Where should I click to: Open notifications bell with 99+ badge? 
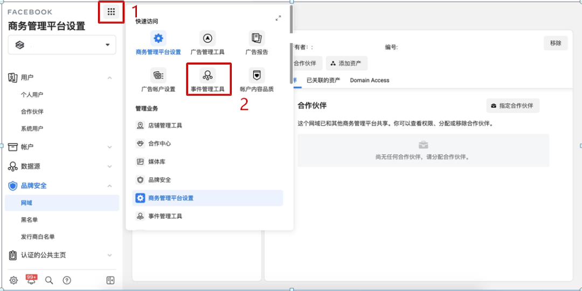click(31, 280)
